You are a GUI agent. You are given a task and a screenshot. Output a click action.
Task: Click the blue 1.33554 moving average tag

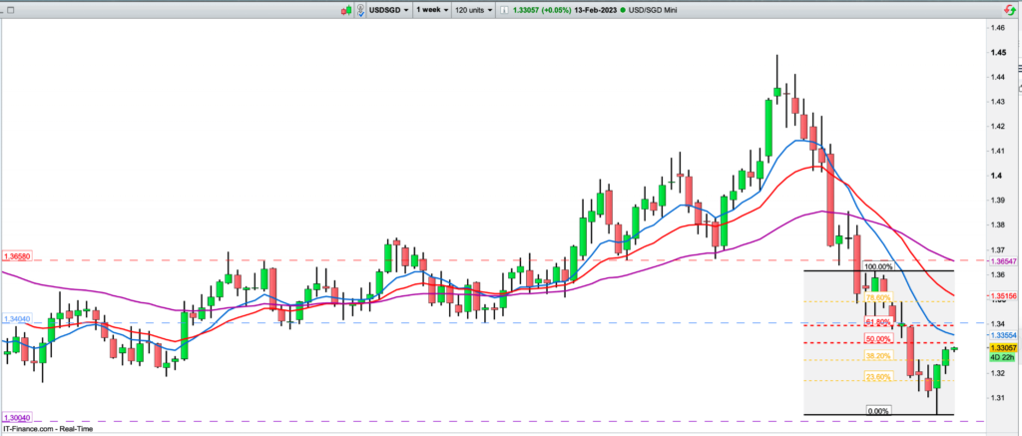(980, 335)
